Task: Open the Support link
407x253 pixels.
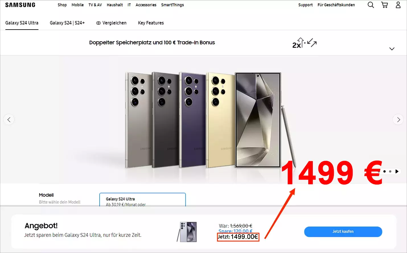Action: click(x=305, y=5)
